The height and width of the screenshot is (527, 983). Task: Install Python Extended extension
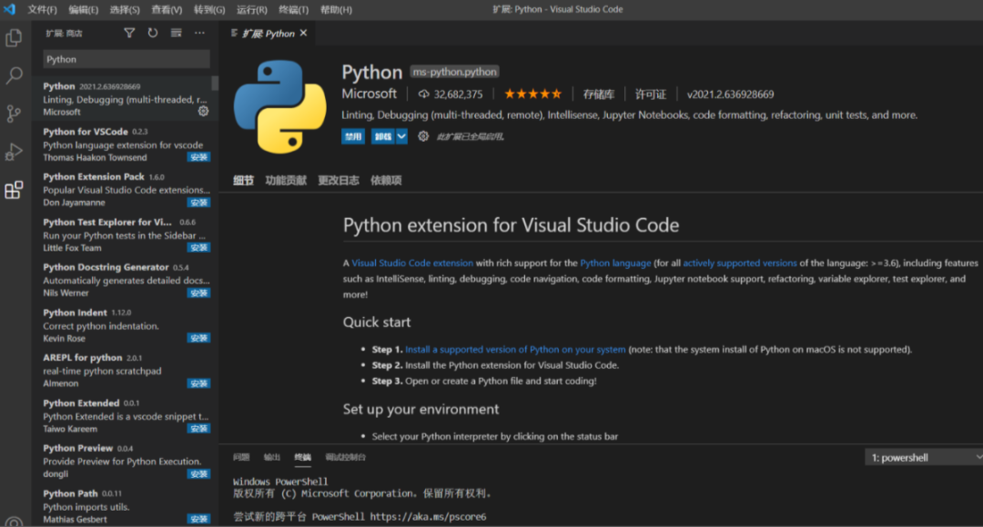[x=198, y=429]
